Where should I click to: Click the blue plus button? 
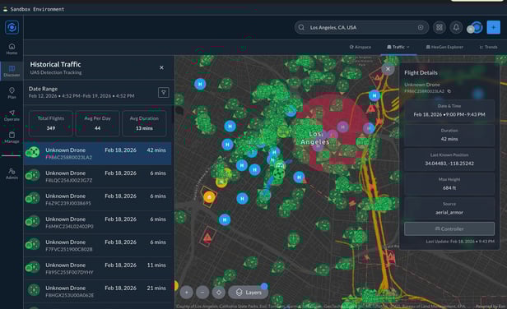tap(494, 27)
